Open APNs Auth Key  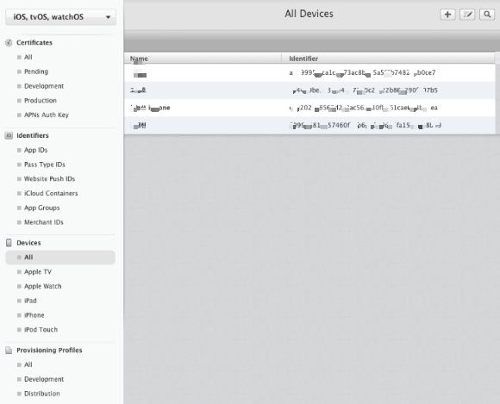47,115
